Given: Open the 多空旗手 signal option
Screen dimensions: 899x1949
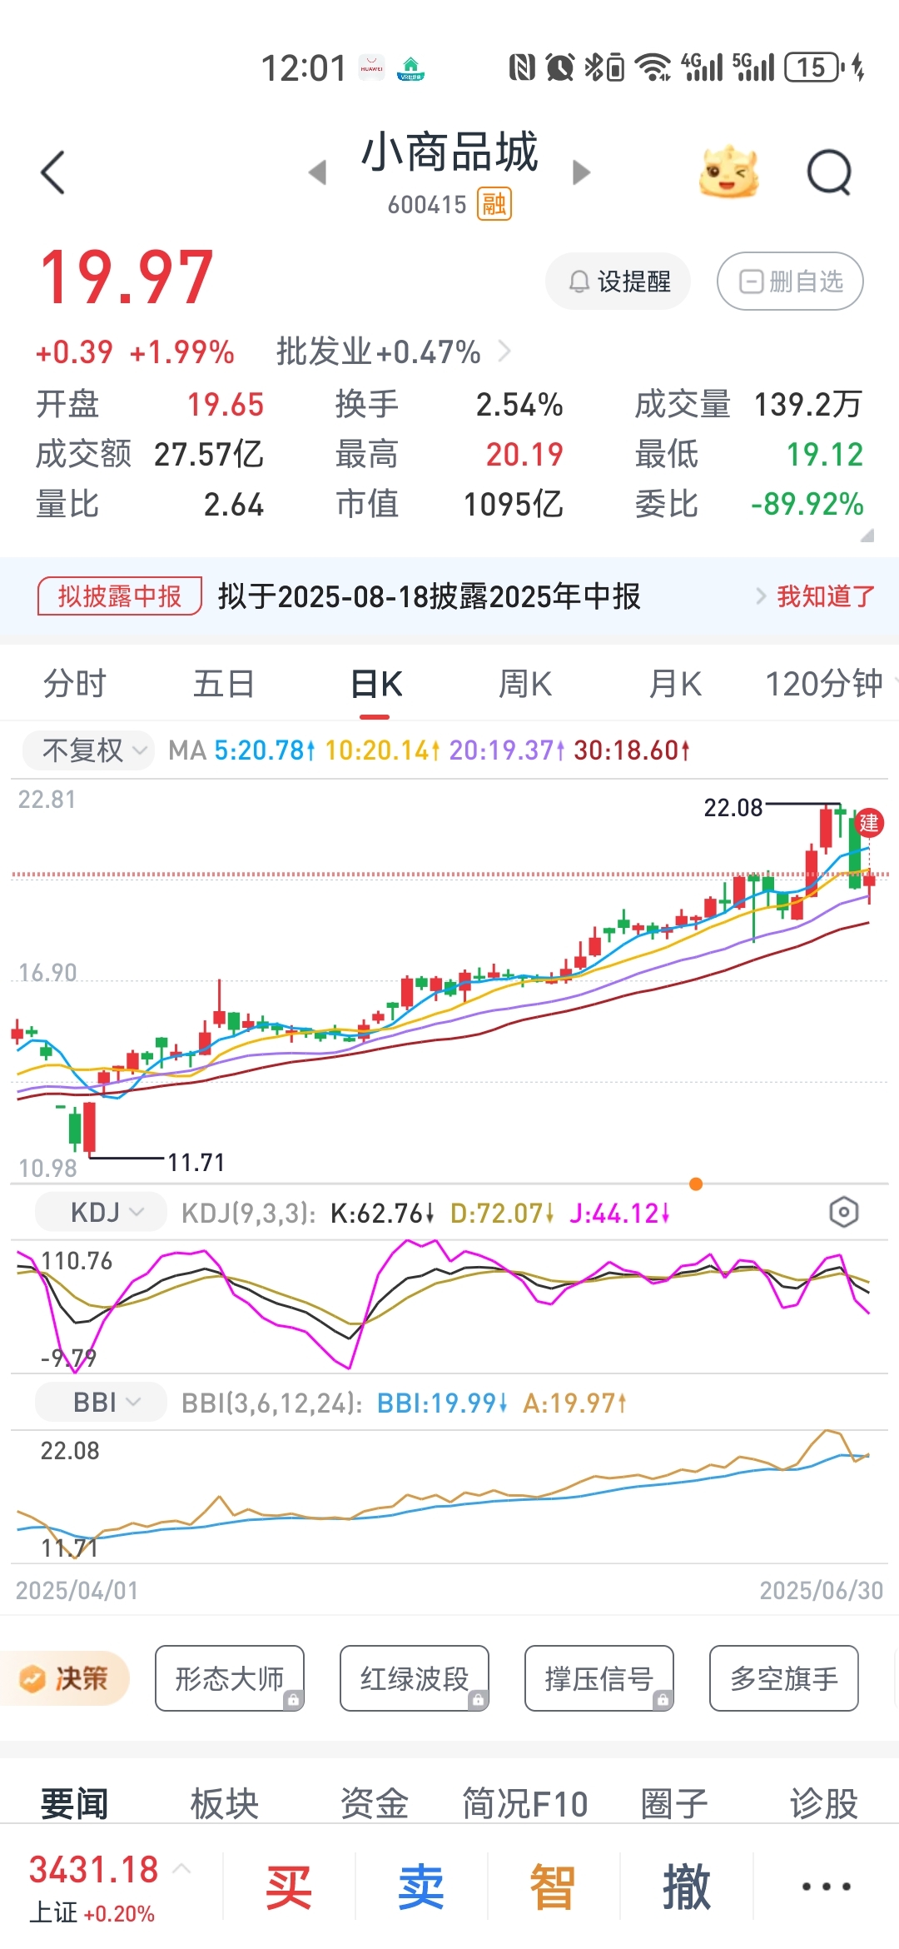Looking at the screenshot, I should [x=784, y=1678].
